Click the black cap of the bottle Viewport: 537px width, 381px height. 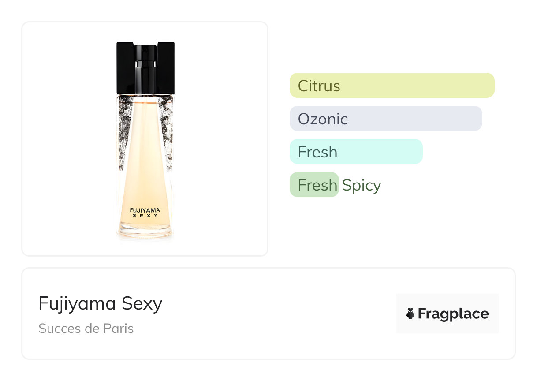coord(125,67)
